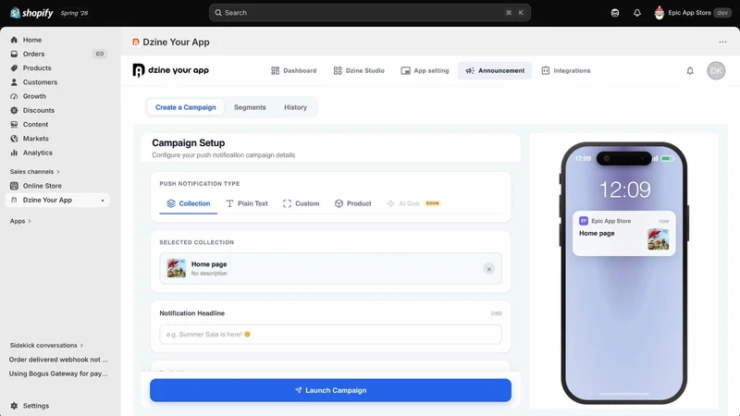This screenshot has height=416, width=740.
Task: Choose Plain Text notification type
Action: pos(247,203)
